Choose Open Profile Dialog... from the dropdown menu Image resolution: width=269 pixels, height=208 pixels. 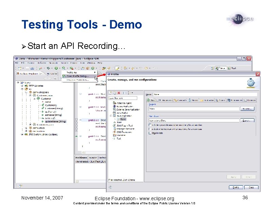79,76
